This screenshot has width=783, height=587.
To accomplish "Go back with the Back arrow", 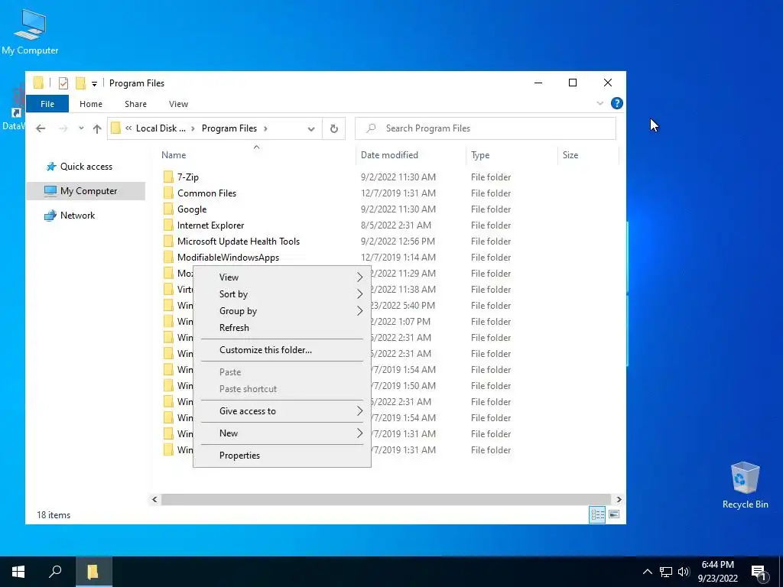I will tap(41, 128).
